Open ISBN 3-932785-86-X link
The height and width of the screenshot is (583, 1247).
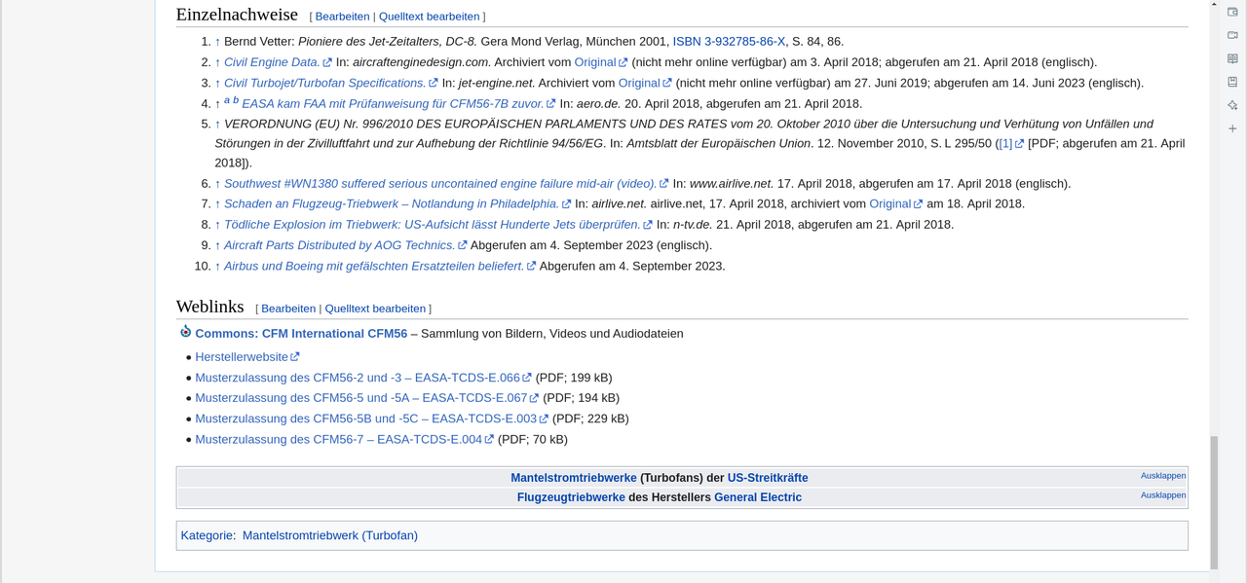coord(729,42)
